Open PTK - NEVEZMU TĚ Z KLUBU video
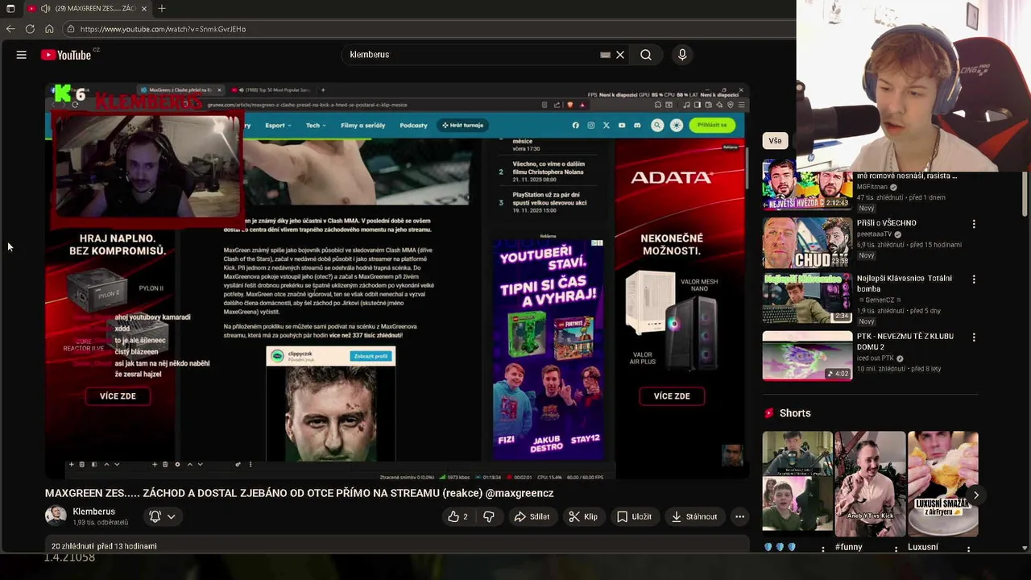1031x580 pixels. pos(905,342)
